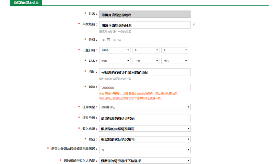Click the green checkmark beside 中文姓名
280x164 pixels.
(x=194, y=25)
